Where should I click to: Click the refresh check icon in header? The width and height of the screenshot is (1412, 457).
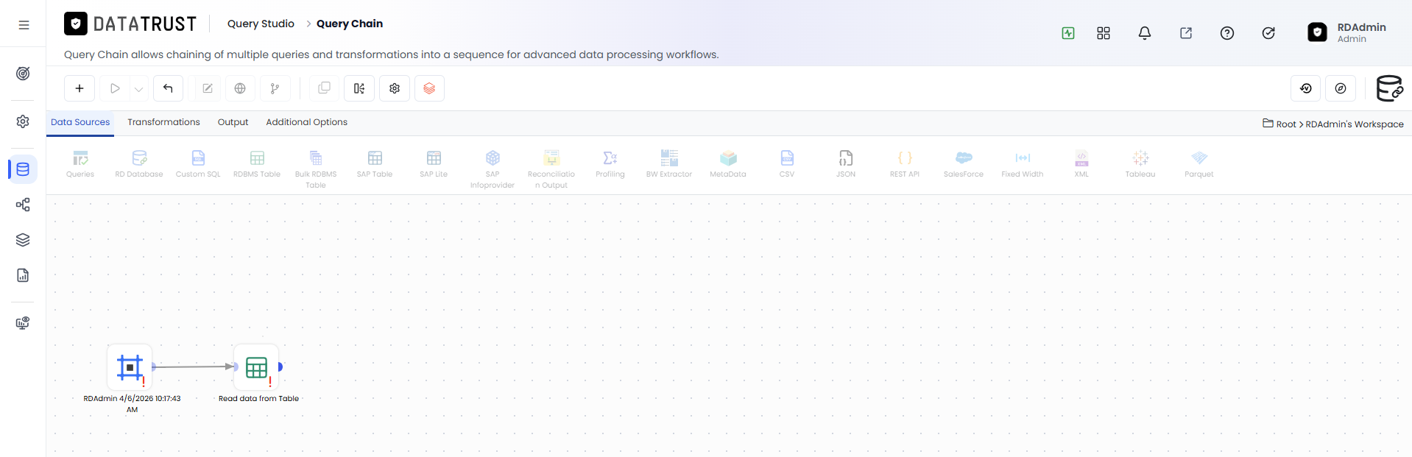pos(1268,33)
